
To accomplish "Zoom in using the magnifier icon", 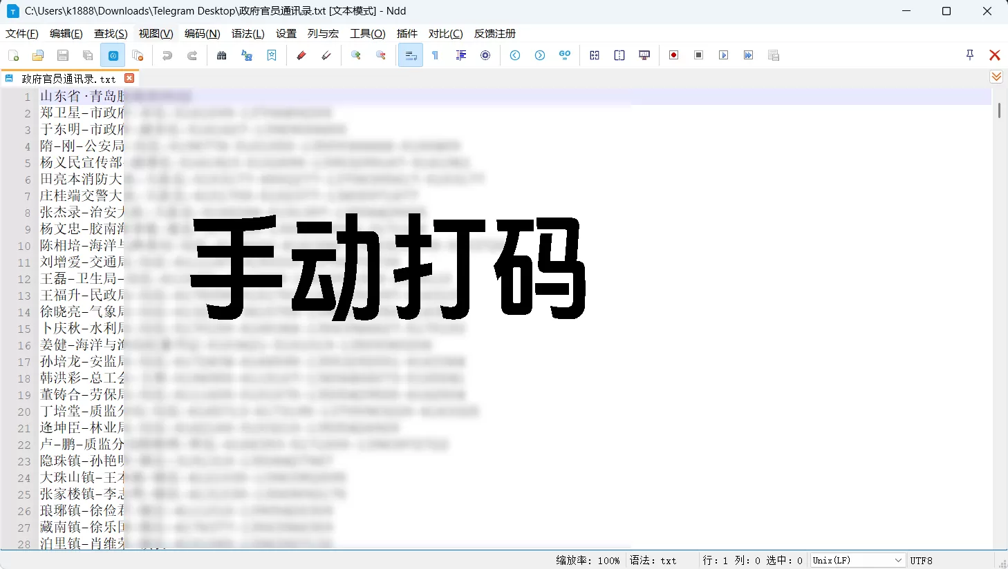I will (x=356, y=55).
